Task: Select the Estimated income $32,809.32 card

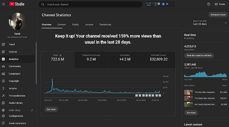Action: click(159, 60)
